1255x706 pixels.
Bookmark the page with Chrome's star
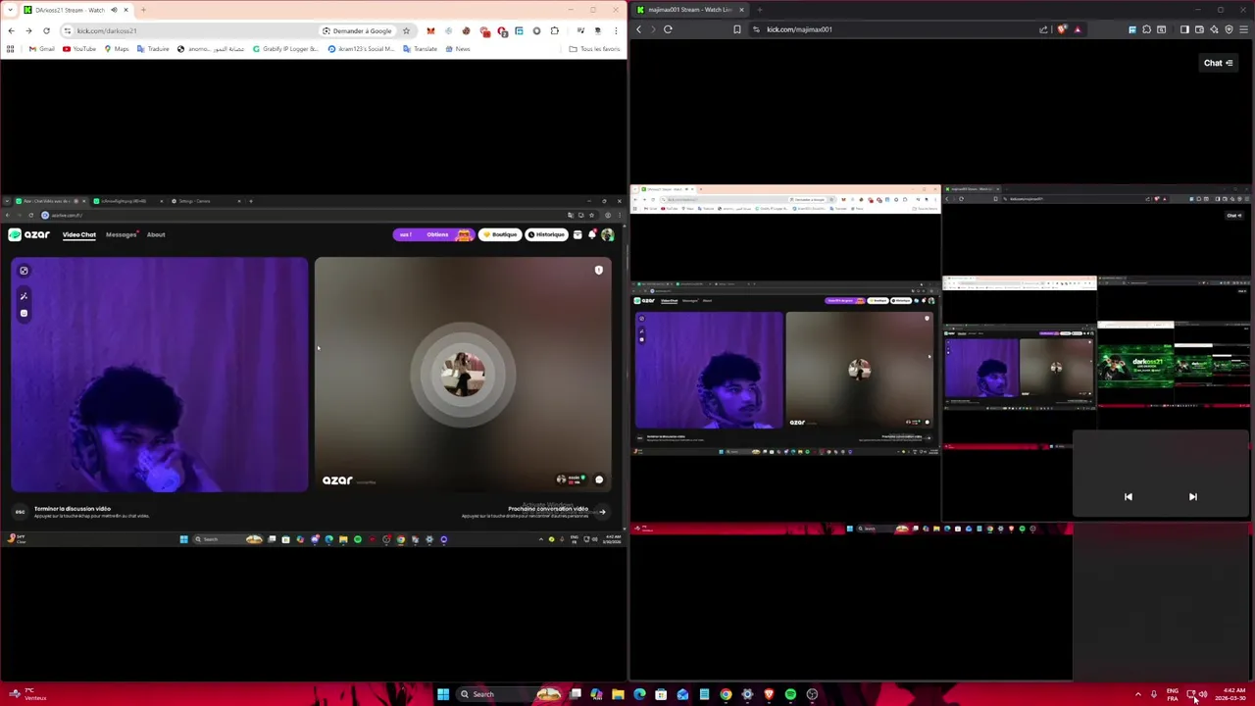406,30
